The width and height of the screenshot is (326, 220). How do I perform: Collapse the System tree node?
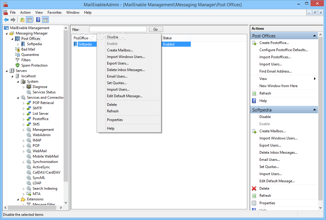click(18, 82)
